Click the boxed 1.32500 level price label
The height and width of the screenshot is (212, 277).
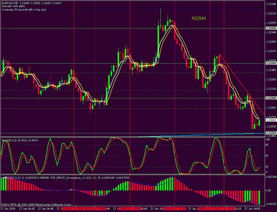pos(271,63)
